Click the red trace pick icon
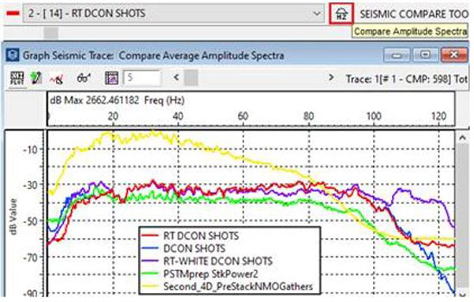Image resolution: width=474 pixels, height=302 pixels. [x=57, y=79]
